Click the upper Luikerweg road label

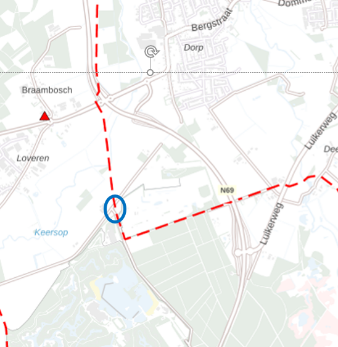321,130
